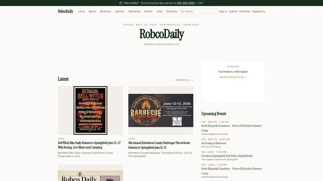Click the LOCAL tag above Barbeque Throwdown headline
The height and width of the screenshot is (181, 323).
(x=132, y=139)
